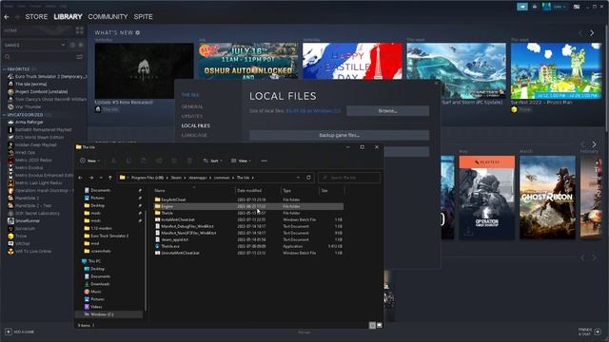Select Euro Truck Simulator 2 in library
This screenshot has width=609, height=342.
(x=47, y=76)
